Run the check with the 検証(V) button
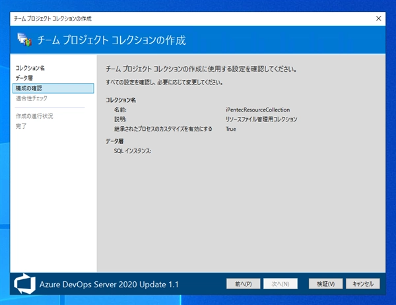The height and width of the screenshot is (305, 396). (325, 284)
